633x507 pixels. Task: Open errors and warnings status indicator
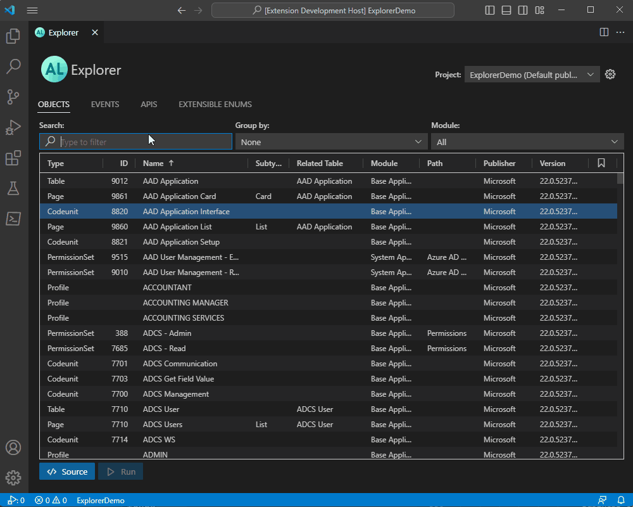click(x=51, y=500)
